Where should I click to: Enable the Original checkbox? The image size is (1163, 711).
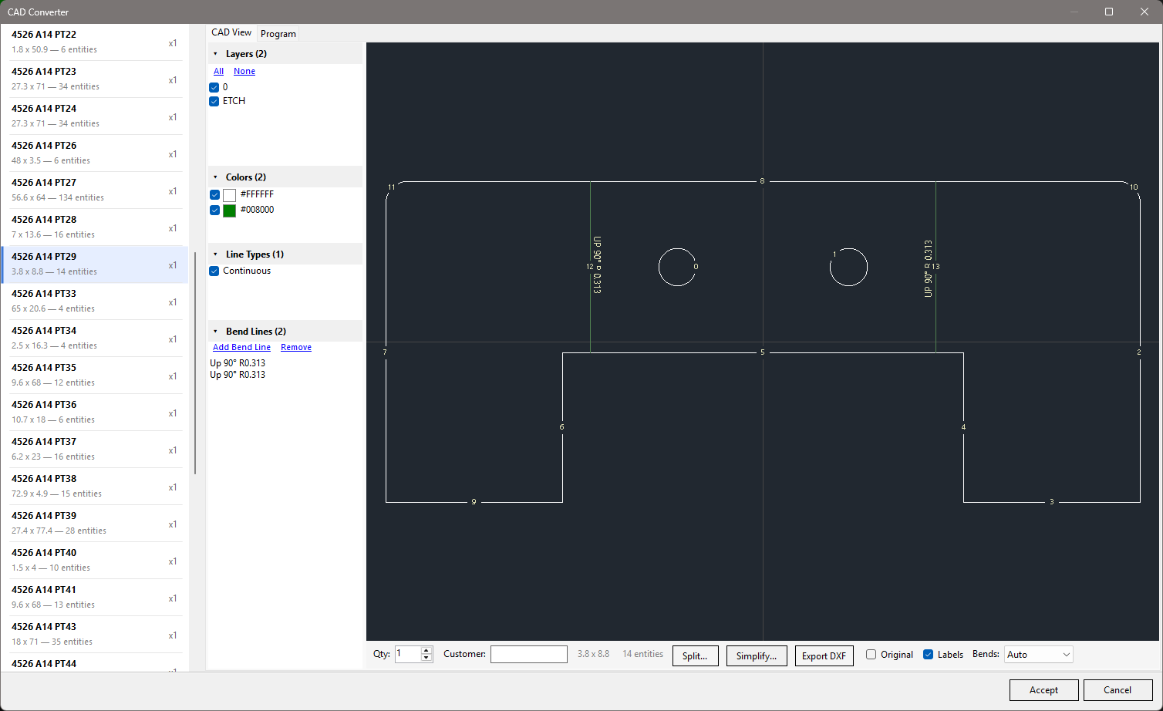pos(871,654)
